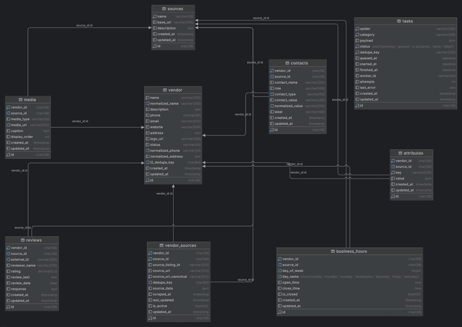This screenshot has width=462, height=327.
Task: Select the contacts table title
Action: tap(297, 63)
